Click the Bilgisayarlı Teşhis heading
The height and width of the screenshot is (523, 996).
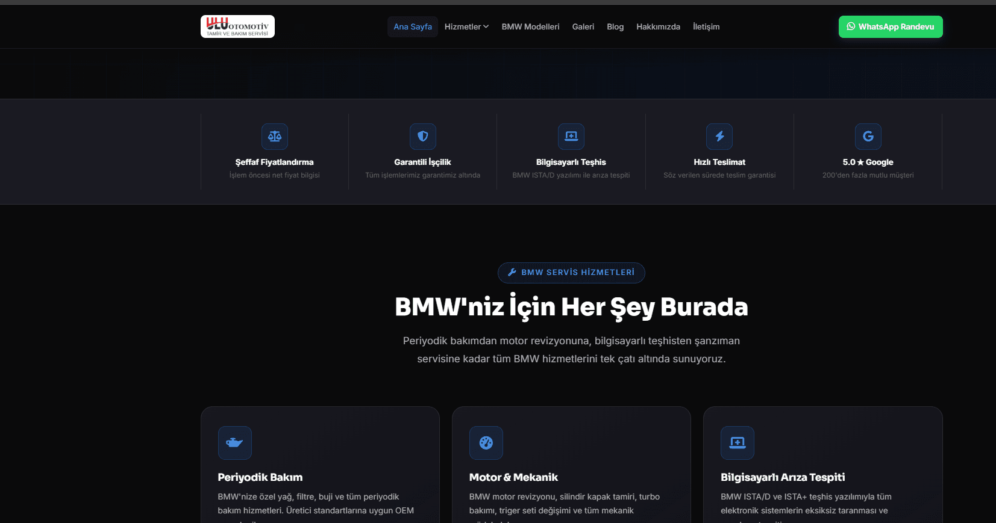tap(571, 162)
